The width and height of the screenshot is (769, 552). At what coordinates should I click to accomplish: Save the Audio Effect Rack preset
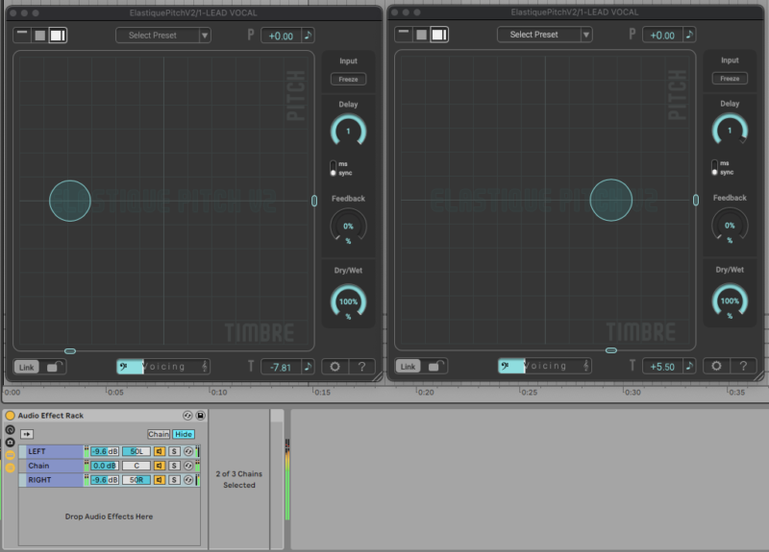click(x=200, y=416)
